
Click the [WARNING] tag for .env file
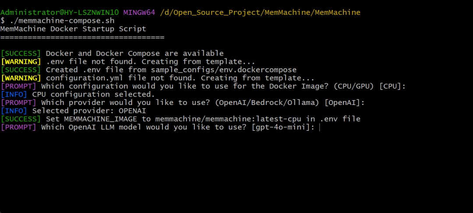(21, 62)
